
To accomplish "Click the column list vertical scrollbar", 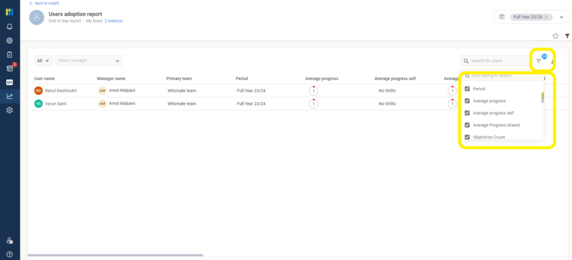I will pos(542,98).
